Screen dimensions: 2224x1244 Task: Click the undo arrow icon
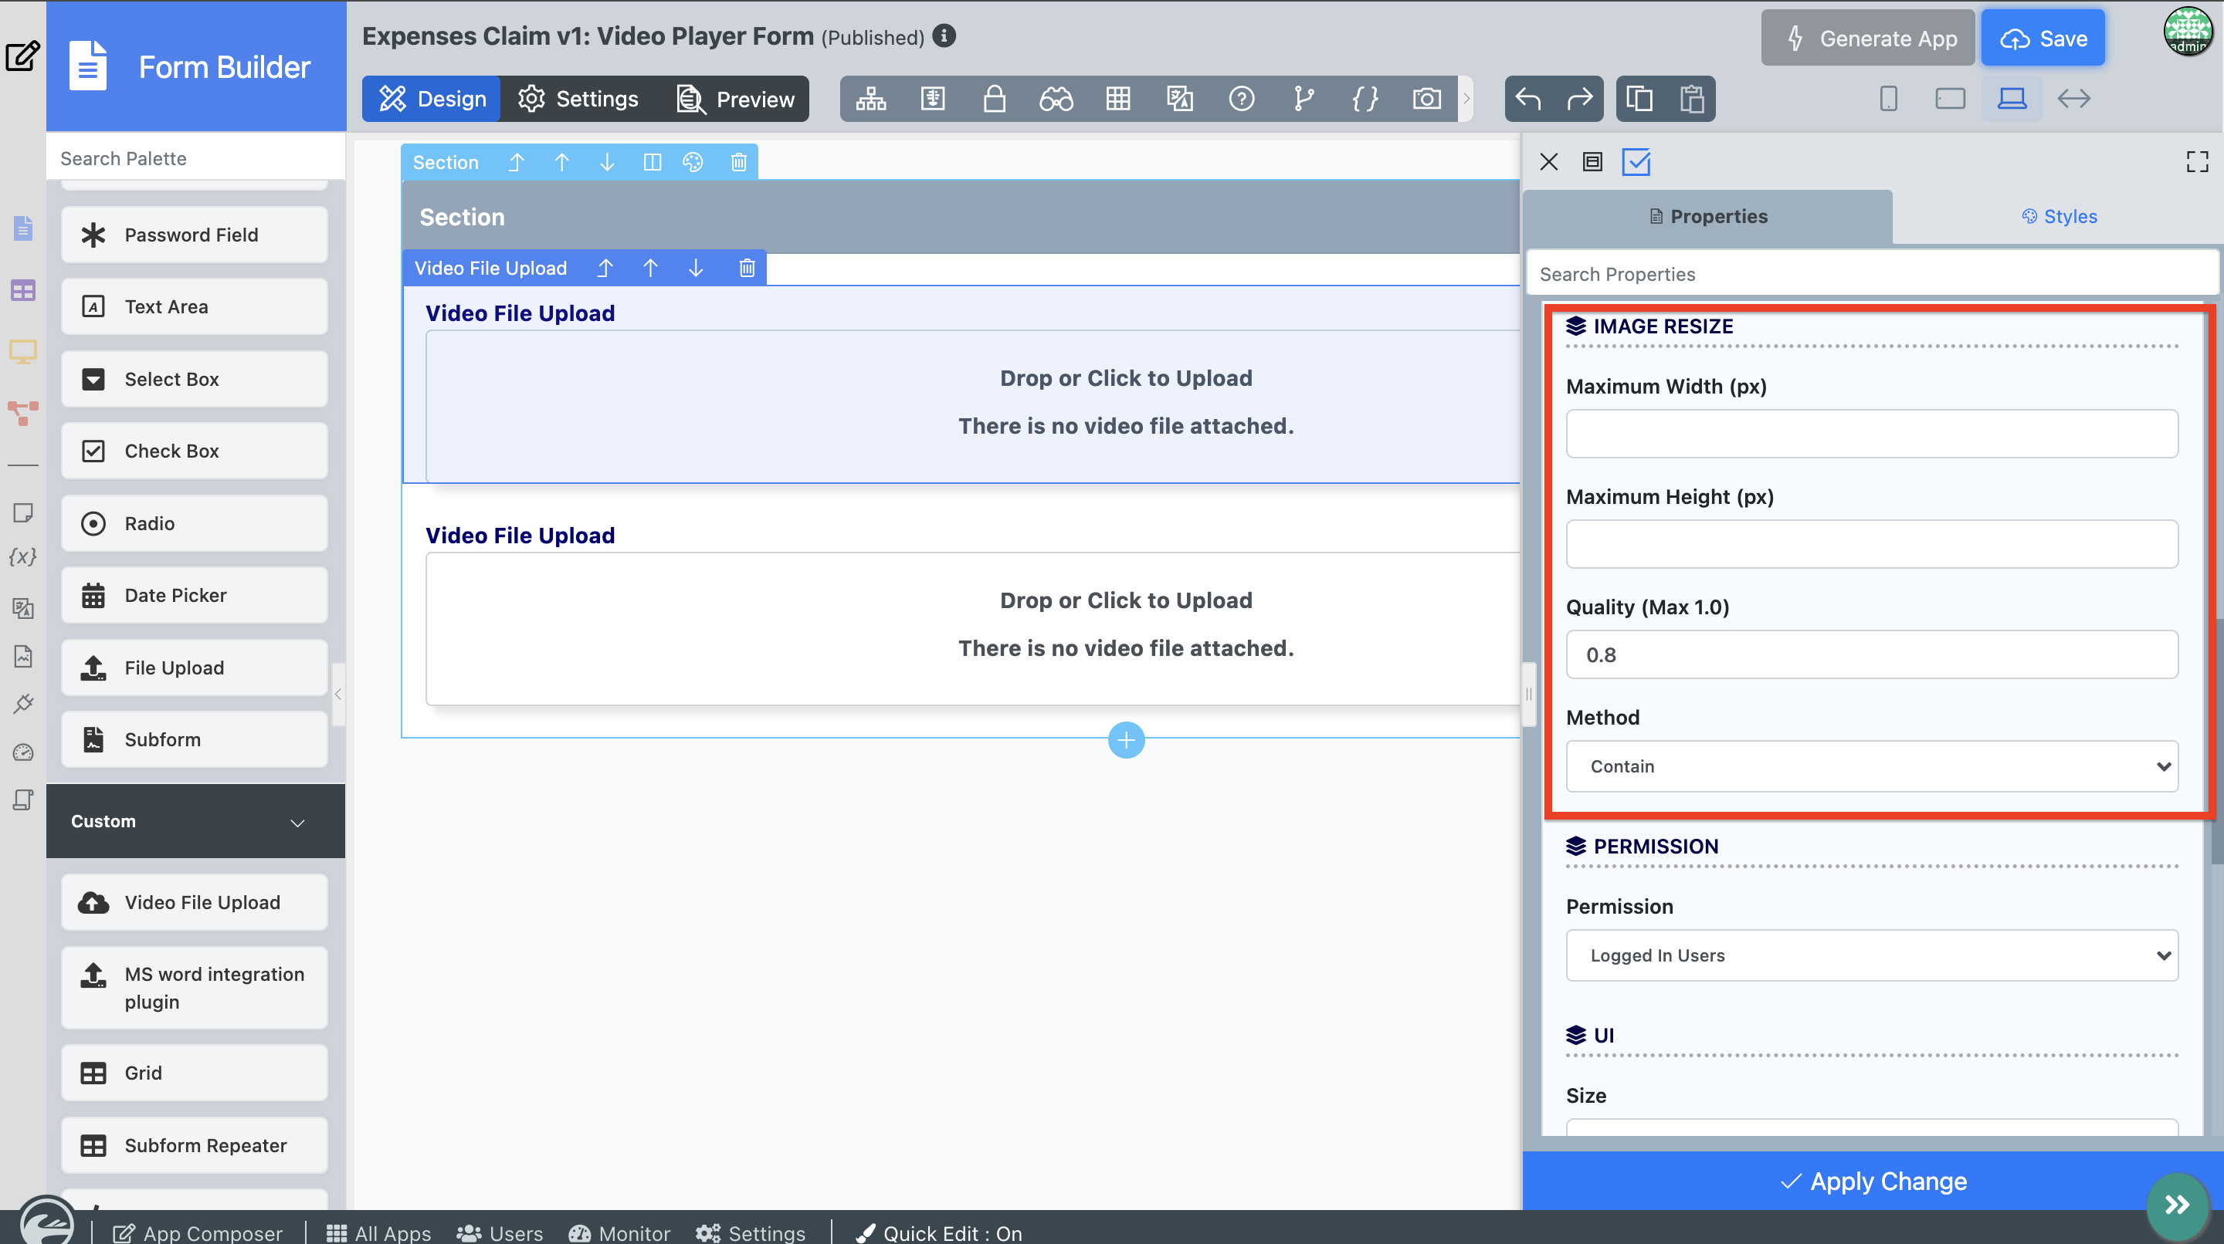click(1528, 98)
